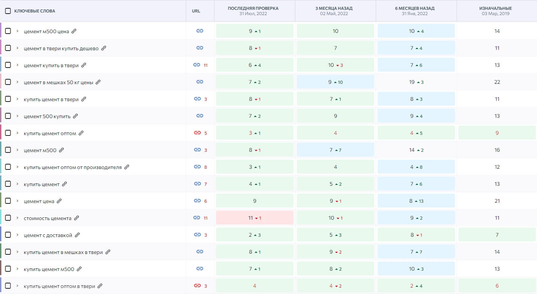
Task: Click the red broken link icon for купить цемент оптом
Action: pos(198,133)
